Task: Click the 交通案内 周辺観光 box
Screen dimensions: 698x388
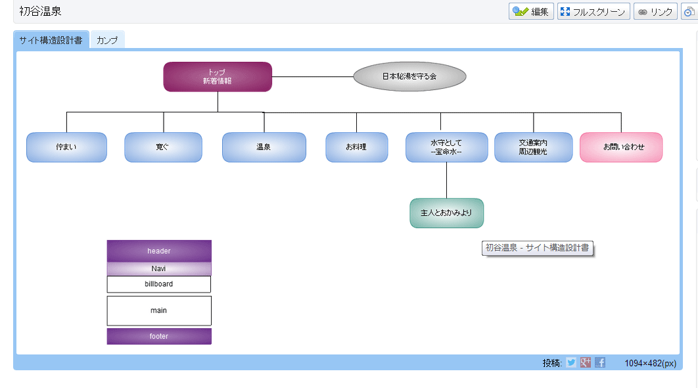Action: coord(533,147)
